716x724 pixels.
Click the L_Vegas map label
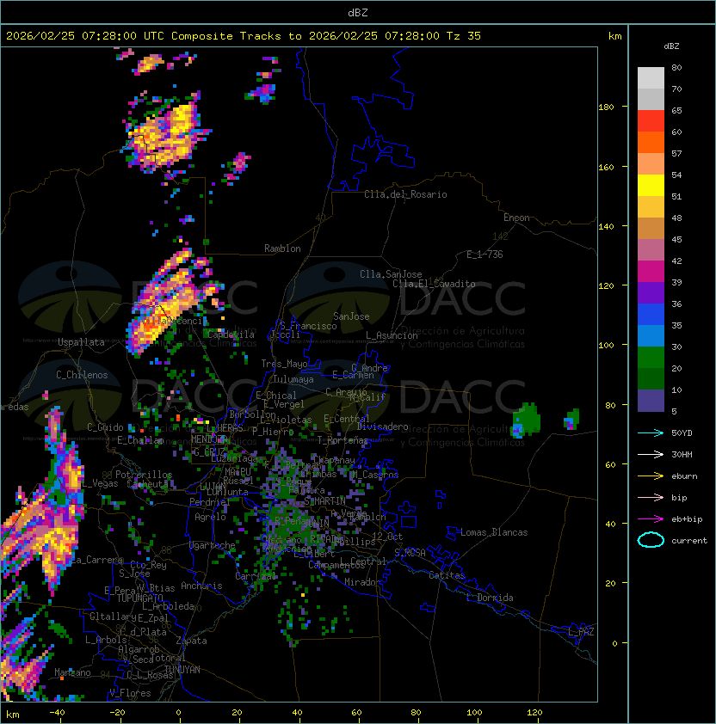tap(100, 483)
